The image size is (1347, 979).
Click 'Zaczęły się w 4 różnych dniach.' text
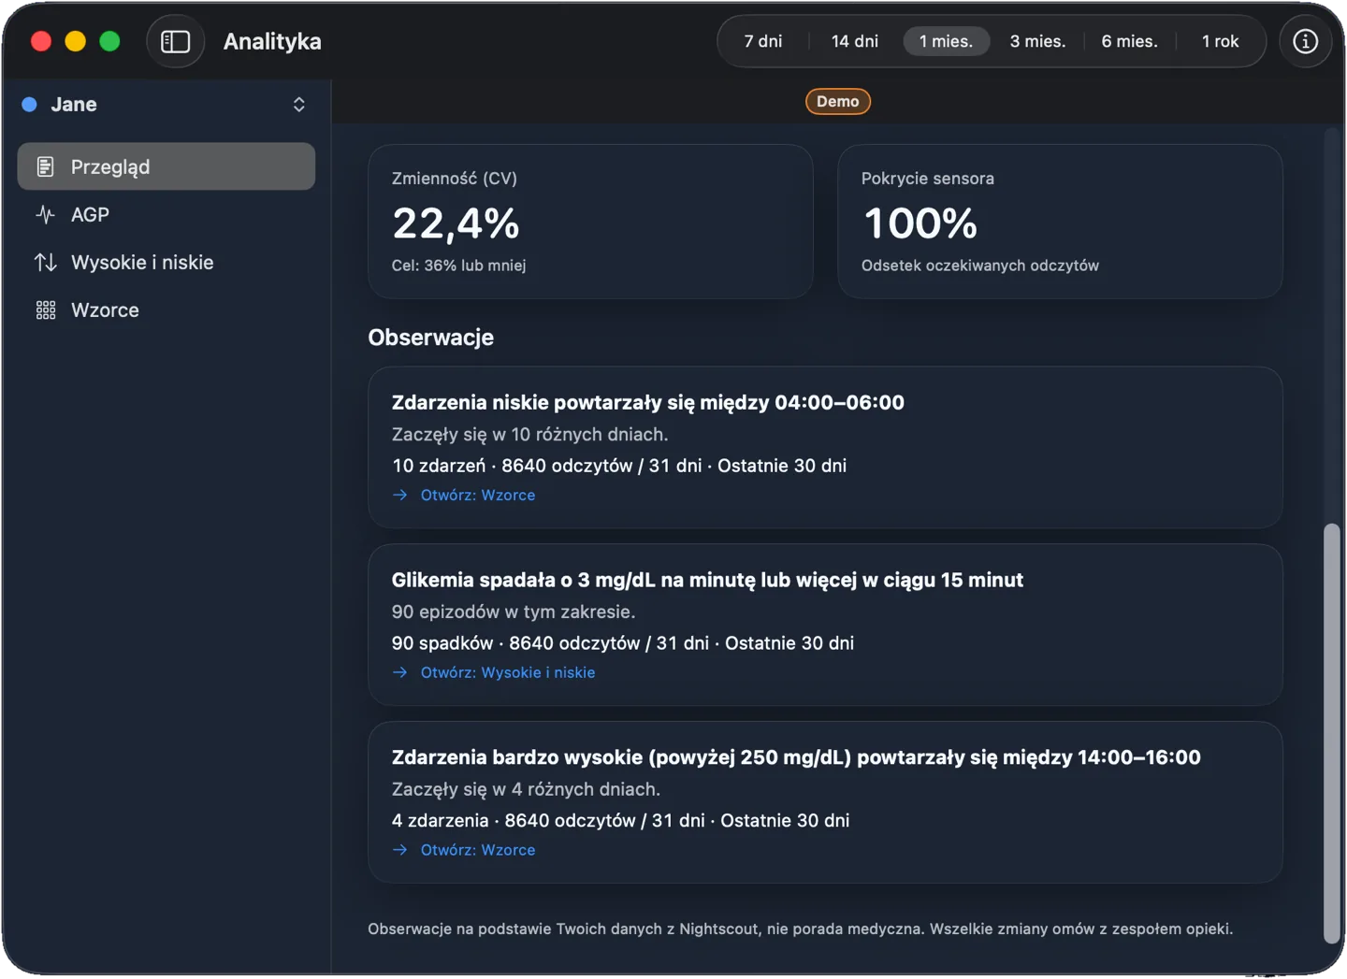point(526,789)
